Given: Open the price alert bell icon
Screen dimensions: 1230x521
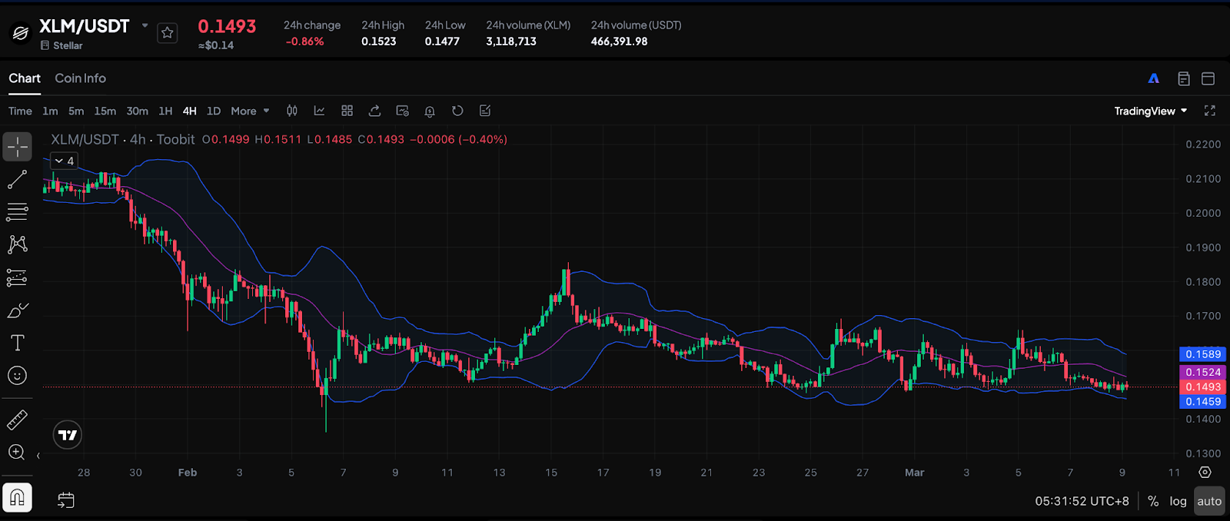Looking at the screenshot, I should 430,111.
